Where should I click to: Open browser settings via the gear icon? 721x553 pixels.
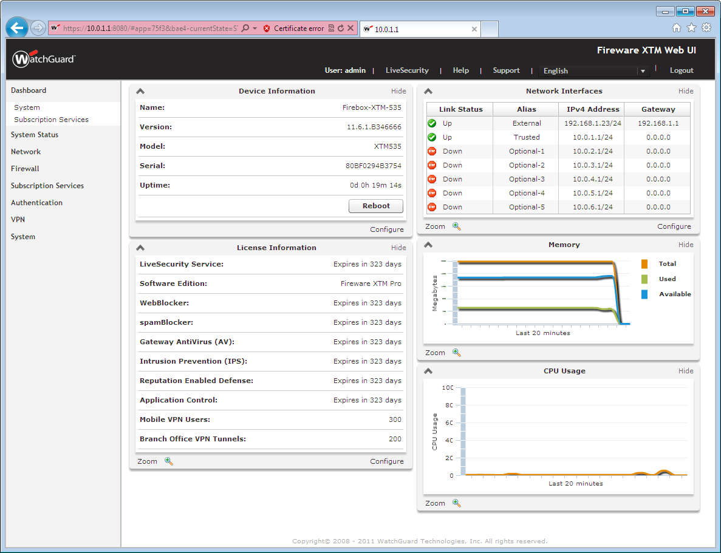point(705,27)
